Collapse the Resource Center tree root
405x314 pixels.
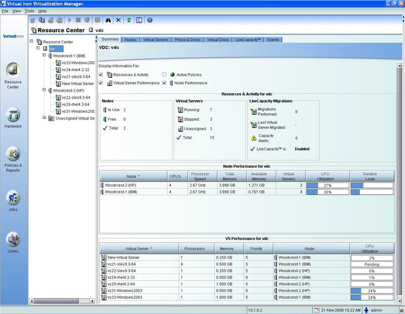pyautogui.click(x=32, y=41)
